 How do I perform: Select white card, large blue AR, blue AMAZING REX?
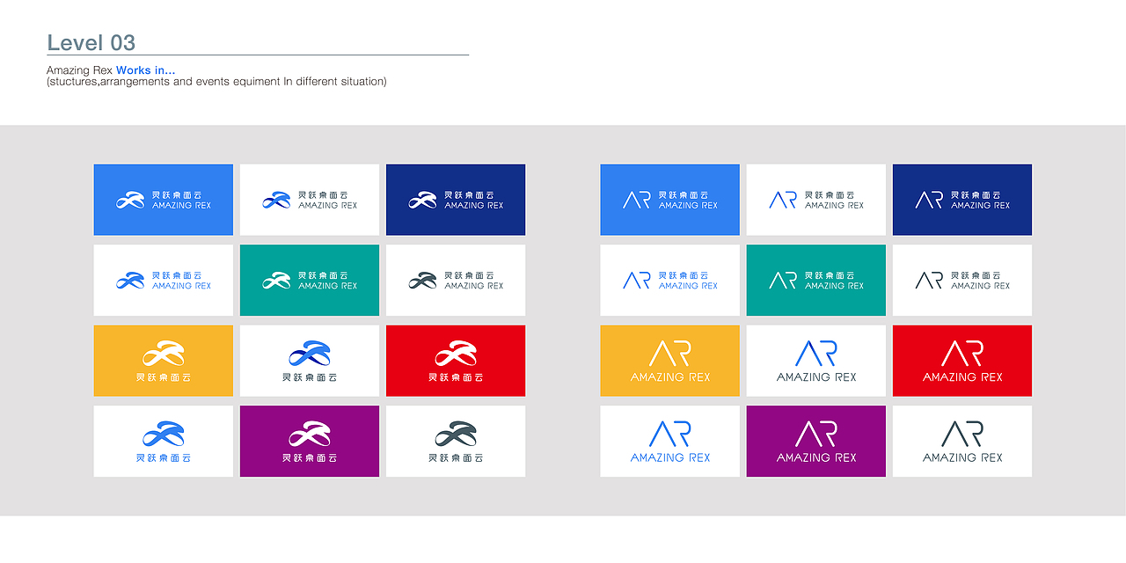coord(670,441)
